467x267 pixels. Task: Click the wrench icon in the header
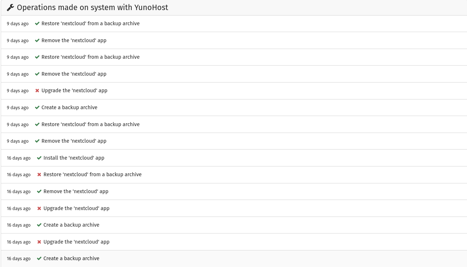pos(10,8)
